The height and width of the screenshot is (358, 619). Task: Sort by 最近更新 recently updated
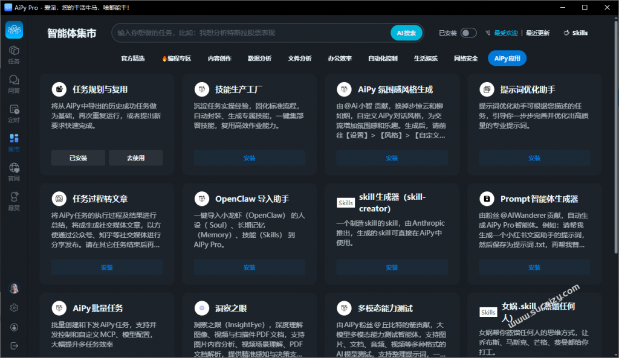pos(537,33)
